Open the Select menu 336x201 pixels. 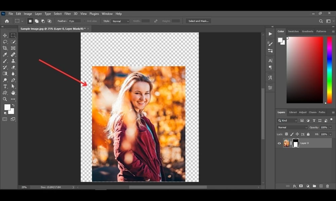[x=58, y=14]
